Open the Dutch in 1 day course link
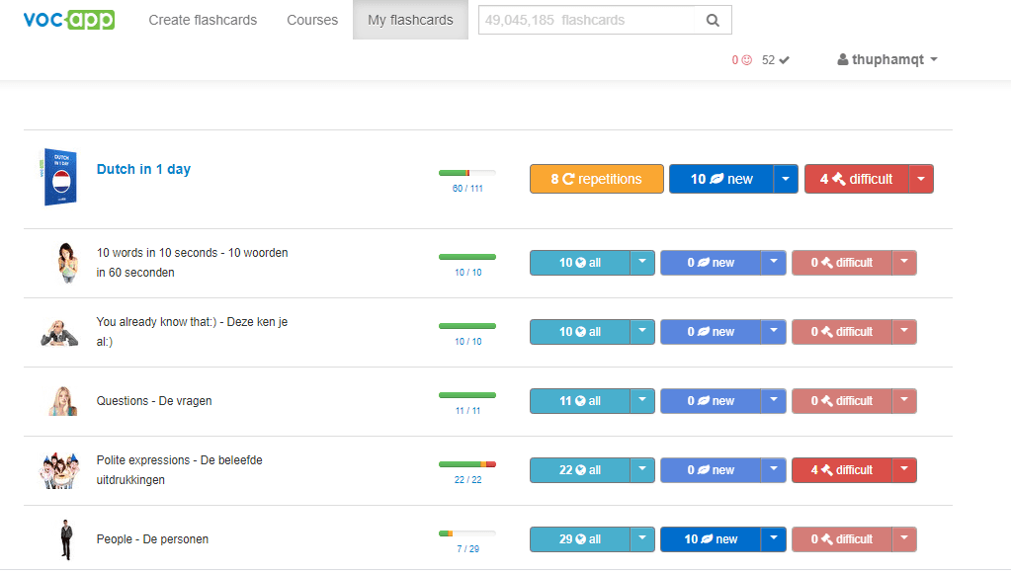Screen dimensions: 1011x573 click(143, 169)
